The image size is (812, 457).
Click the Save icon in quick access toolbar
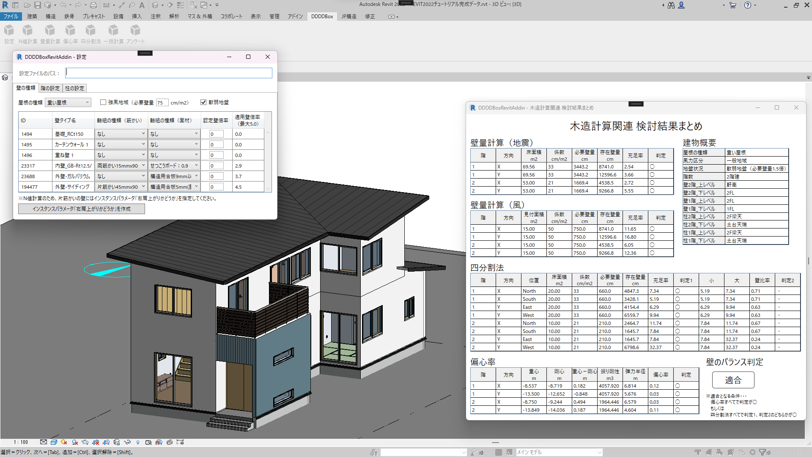pyautogui.click(x=38, y=5)
